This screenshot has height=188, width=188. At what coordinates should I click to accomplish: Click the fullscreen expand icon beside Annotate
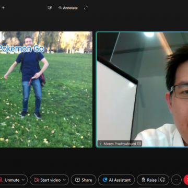[x=86, y=8]
